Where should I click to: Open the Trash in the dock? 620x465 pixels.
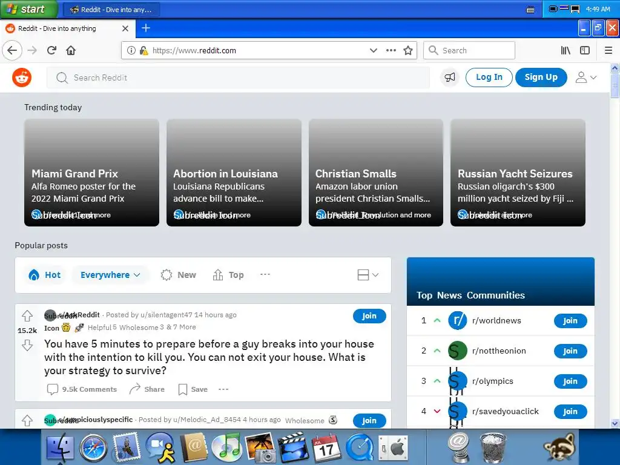[x=493, y=448]
